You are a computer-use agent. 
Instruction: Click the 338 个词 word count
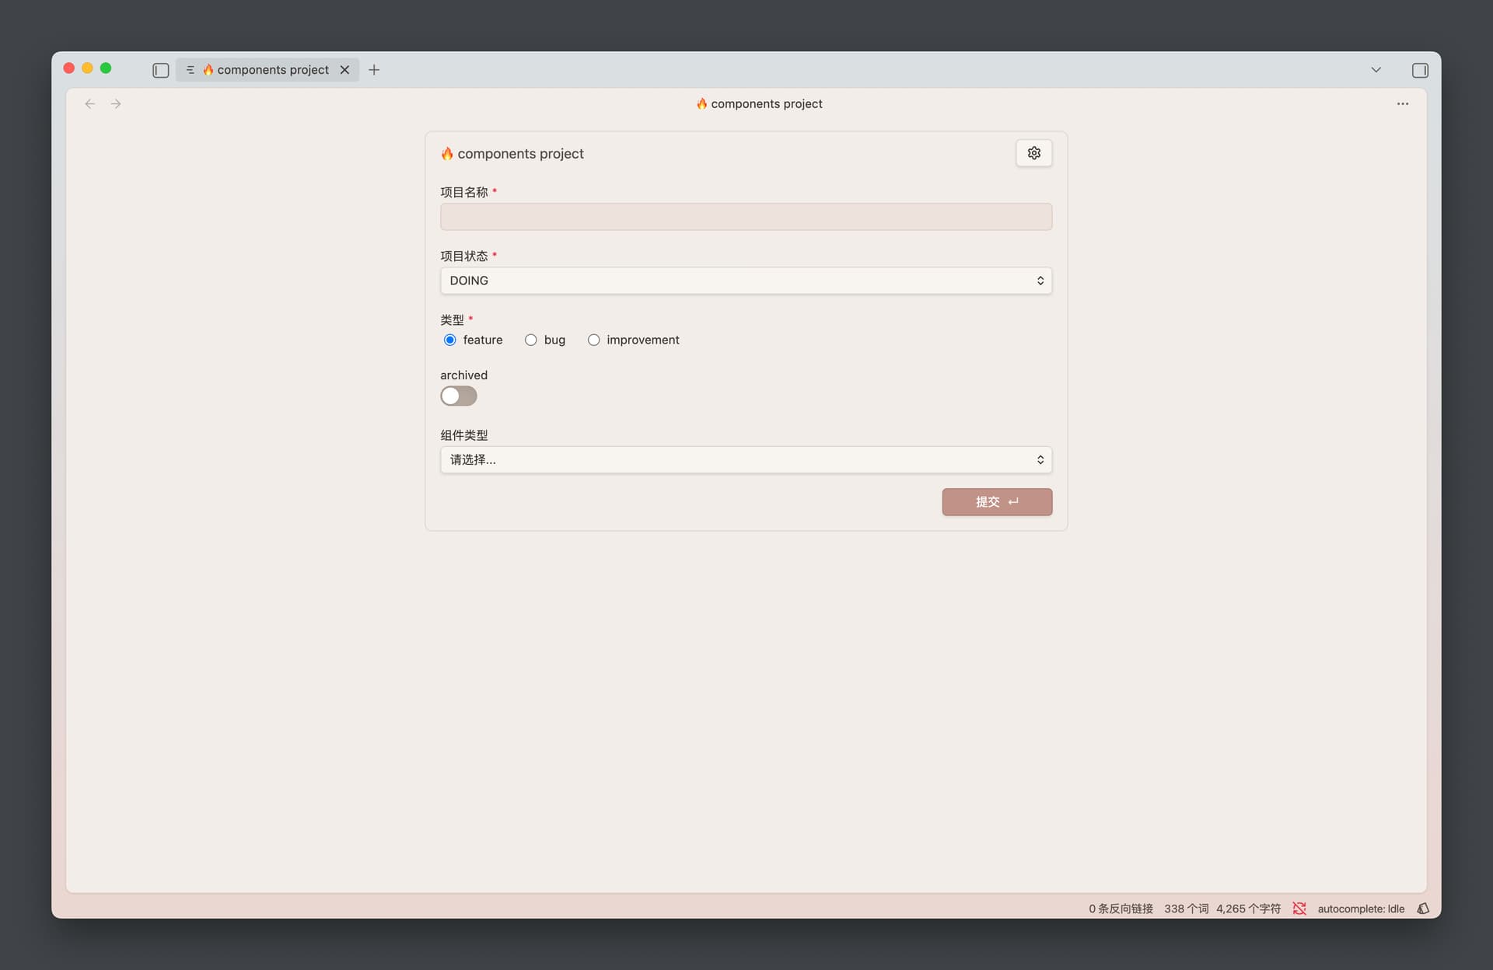point(1186,909)
